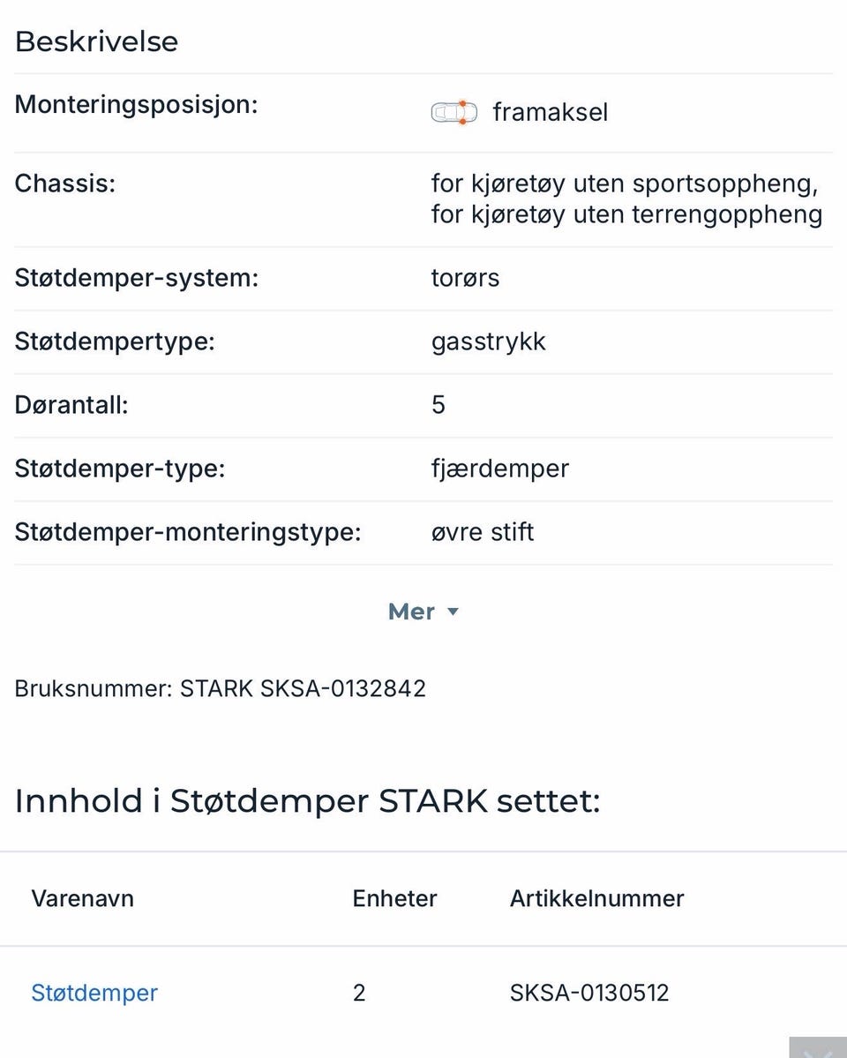Click the framaksel value text
Image resolution: width=847 pixels, height=1058 pixels.
tap(551, 113)
